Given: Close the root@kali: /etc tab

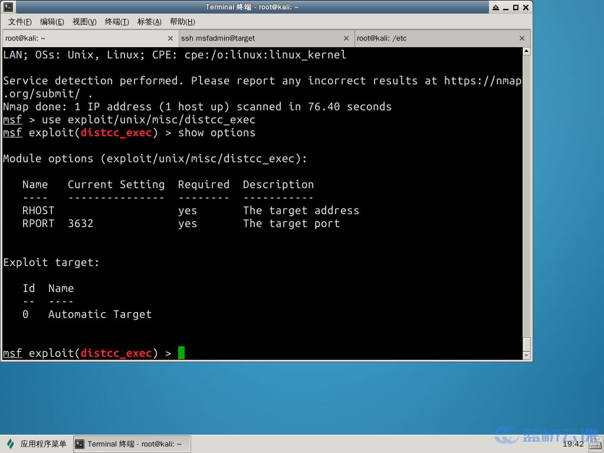Looking at the screenshot, I should pyautogui.click(x=522, y=38).
